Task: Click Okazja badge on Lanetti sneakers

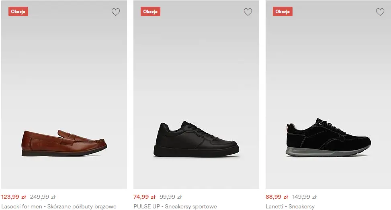Action: pyautogui.click(x=283, y=12)
